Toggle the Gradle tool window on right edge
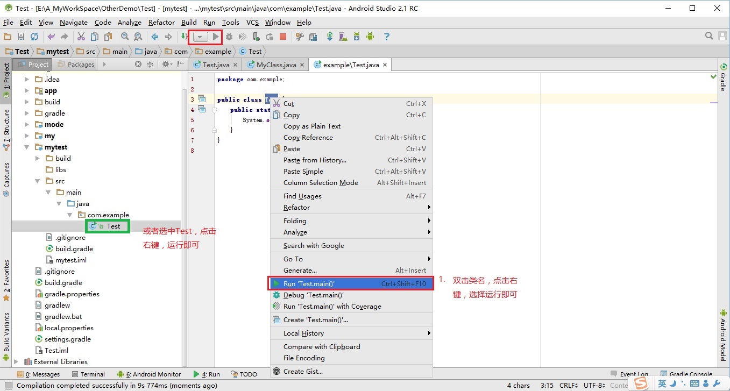Screen dimensions: 730x391 click(723, 78)
